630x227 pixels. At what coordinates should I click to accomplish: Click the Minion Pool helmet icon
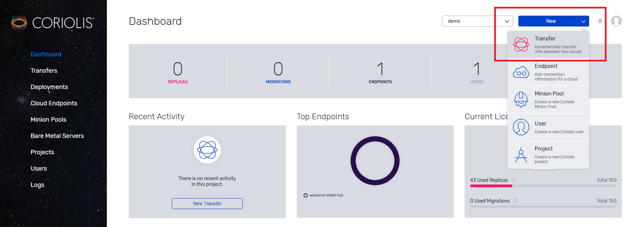[521, 100]
